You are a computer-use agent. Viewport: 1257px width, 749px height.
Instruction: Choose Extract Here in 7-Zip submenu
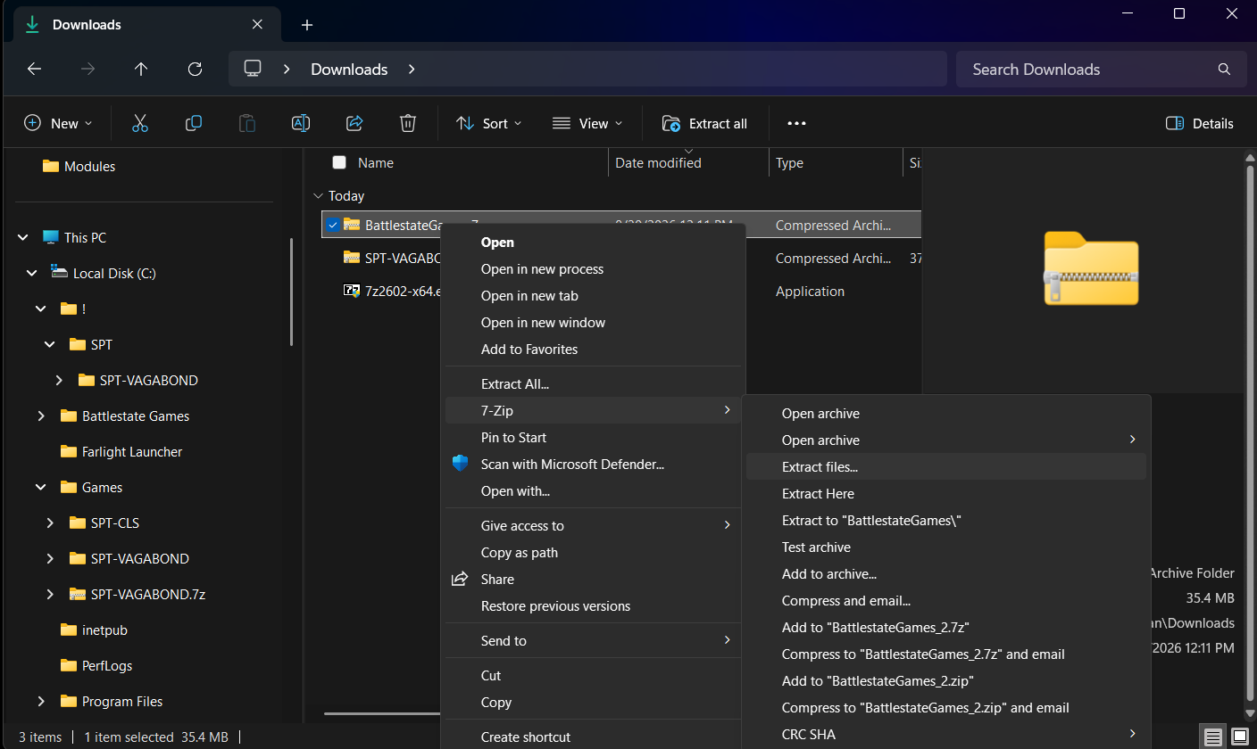945,493
